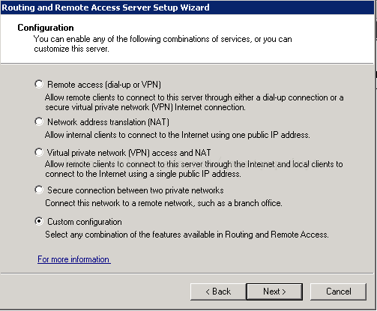Click the 'Custom configuration' label text
377x311 pixels.
point(85,222)
